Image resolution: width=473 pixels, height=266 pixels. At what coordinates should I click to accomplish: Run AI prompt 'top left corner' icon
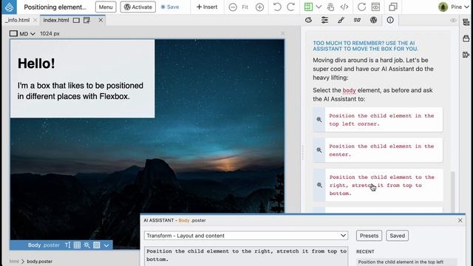[x=319, y=120]
